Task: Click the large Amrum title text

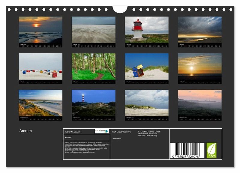Action: 25,131
